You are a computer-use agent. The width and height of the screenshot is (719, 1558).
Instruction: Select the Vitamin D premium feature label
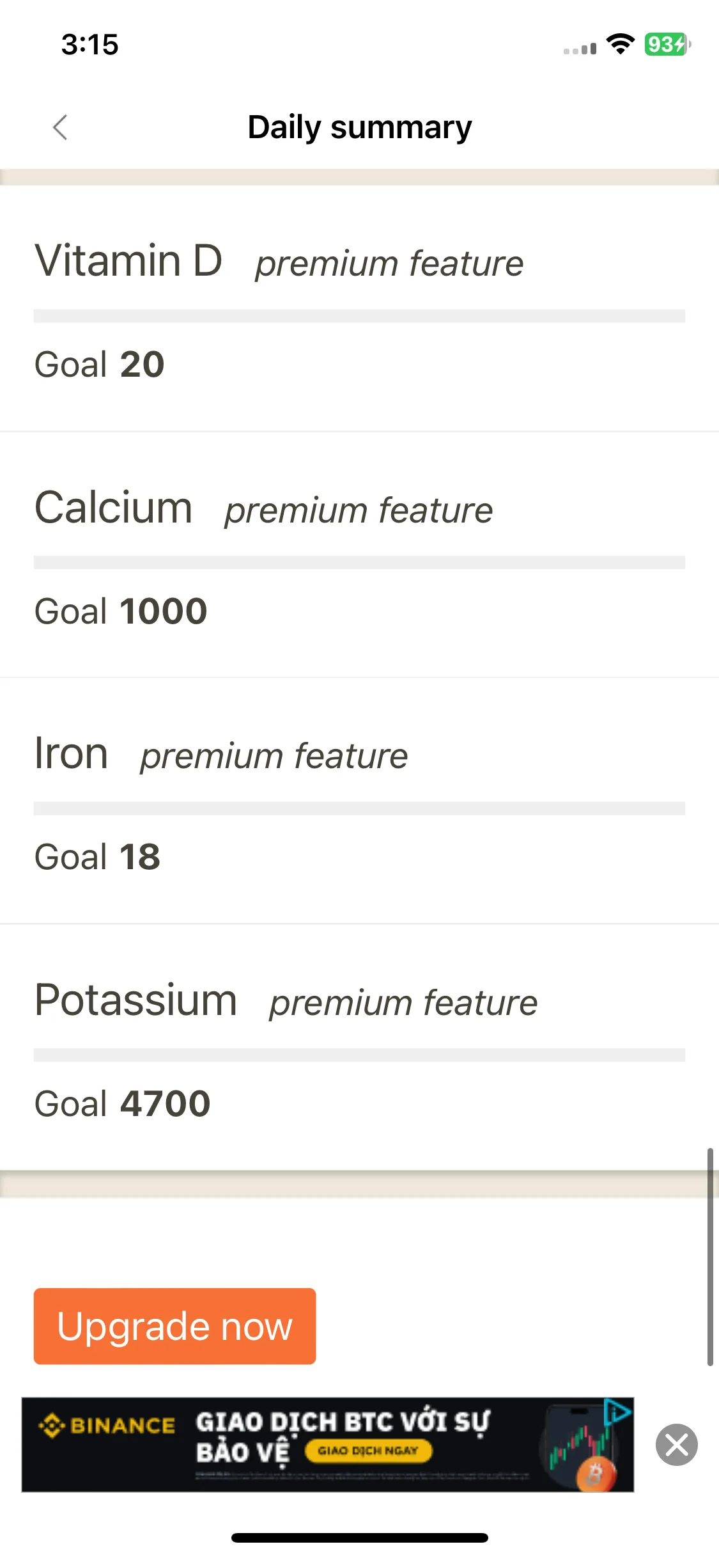coord(389,264)
